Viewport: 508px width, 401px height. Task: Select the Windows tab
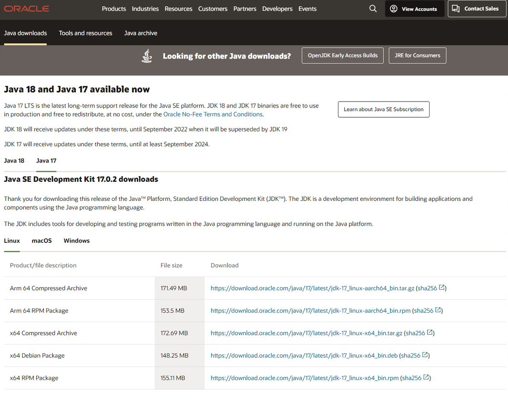[x=77, y=241]
